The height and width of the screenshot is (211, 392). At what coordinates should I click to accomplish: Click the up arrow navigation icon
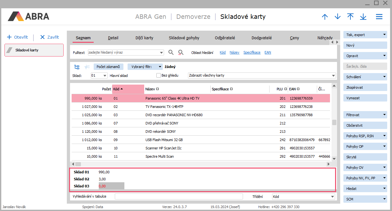point(325,17)
